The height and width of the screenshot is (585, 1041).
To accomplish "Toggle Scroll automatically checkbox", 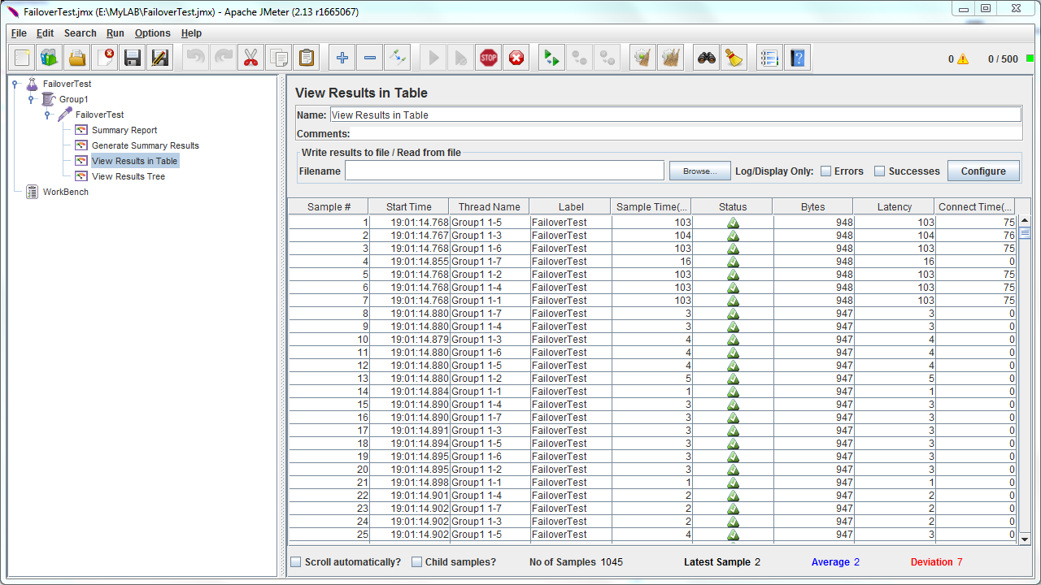I will pos(296,561).
